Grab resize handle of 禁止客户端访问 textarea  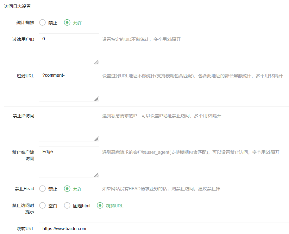point(97,175)
